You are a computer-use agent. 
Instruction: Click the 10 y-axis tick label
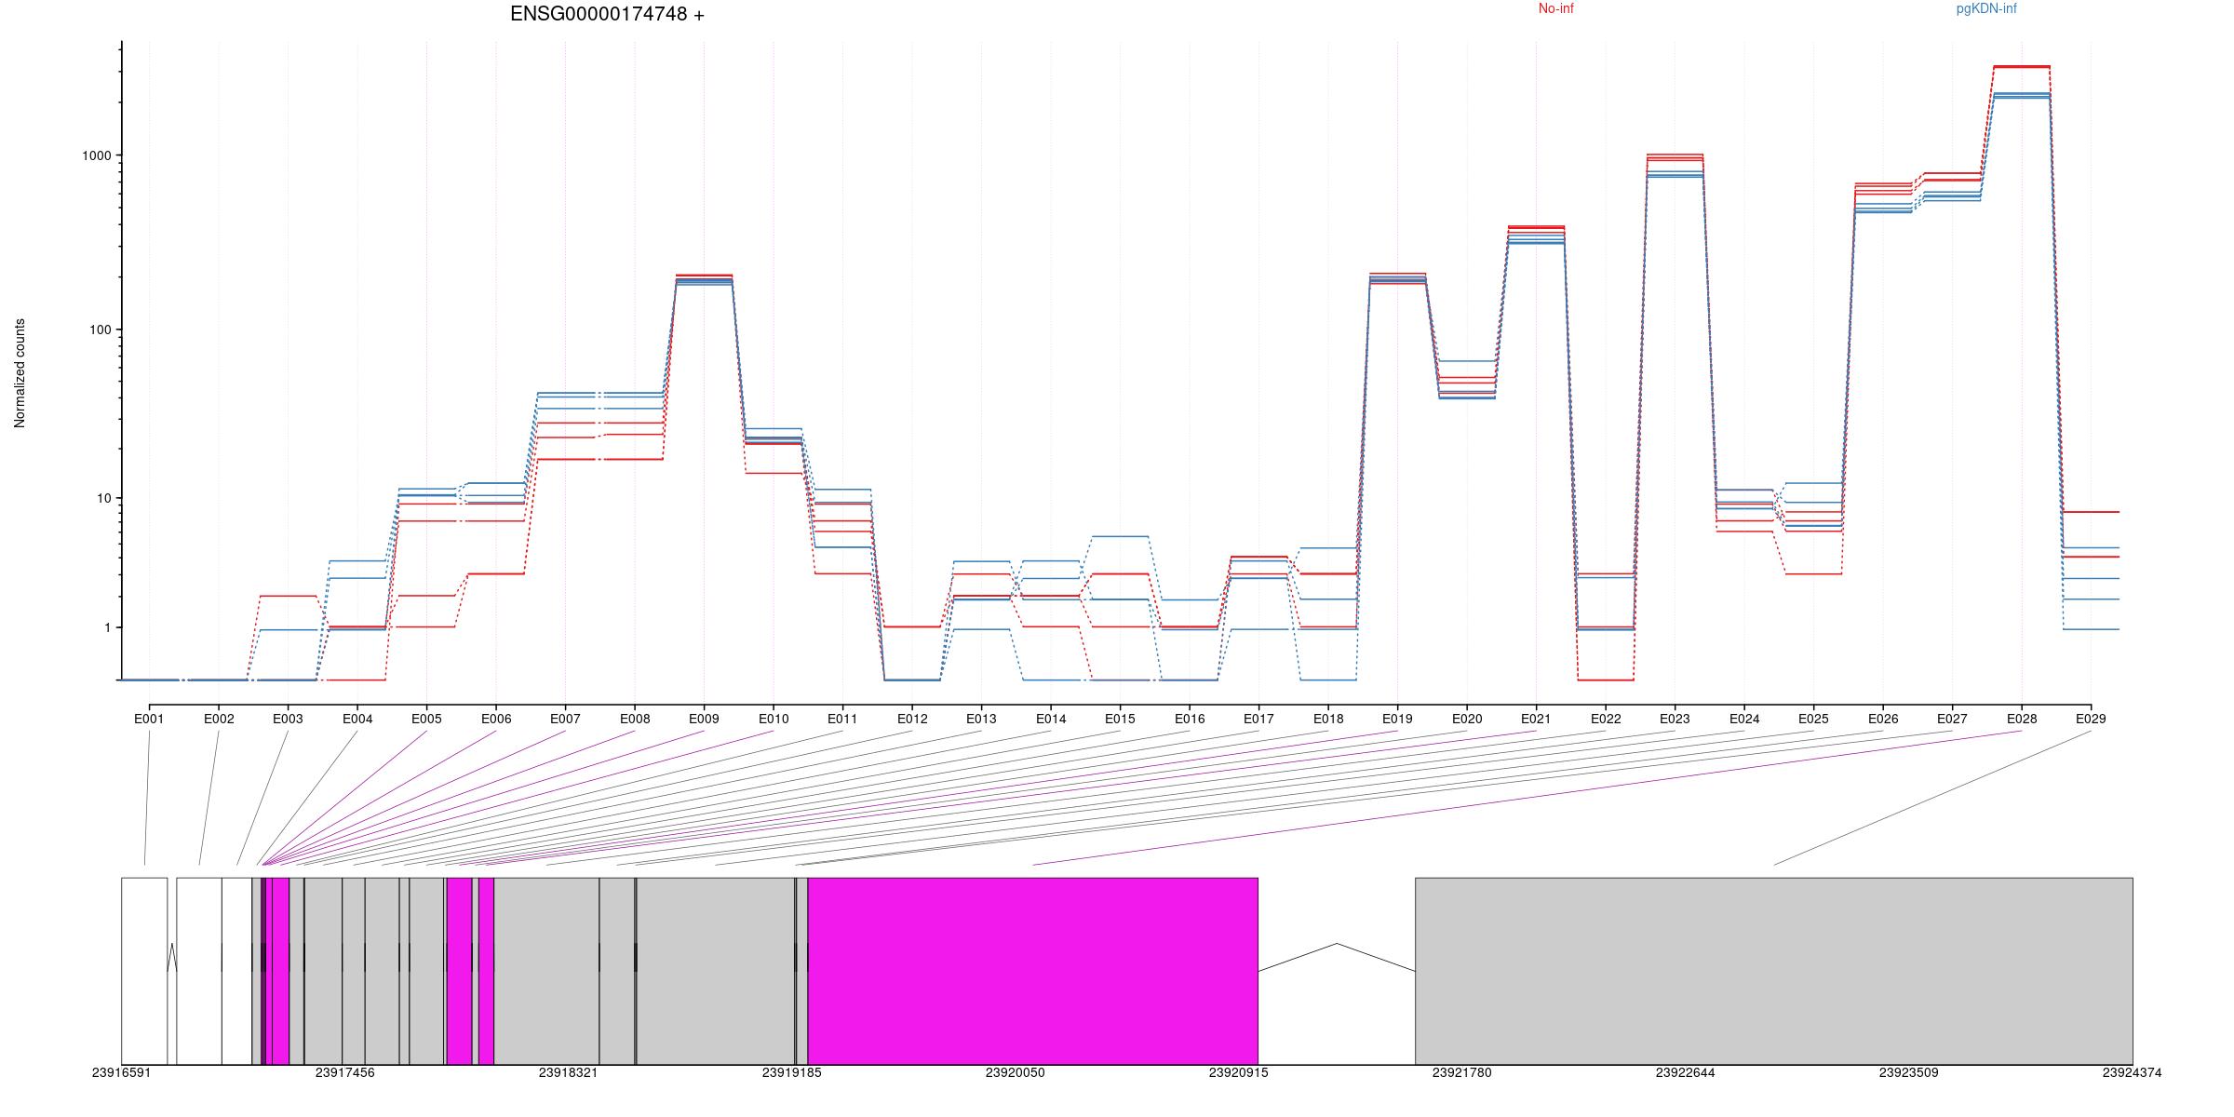click(103, 498)
